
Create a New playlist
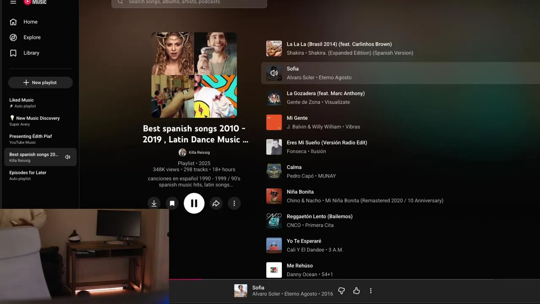pyautogui.click(x=40, y=83)
